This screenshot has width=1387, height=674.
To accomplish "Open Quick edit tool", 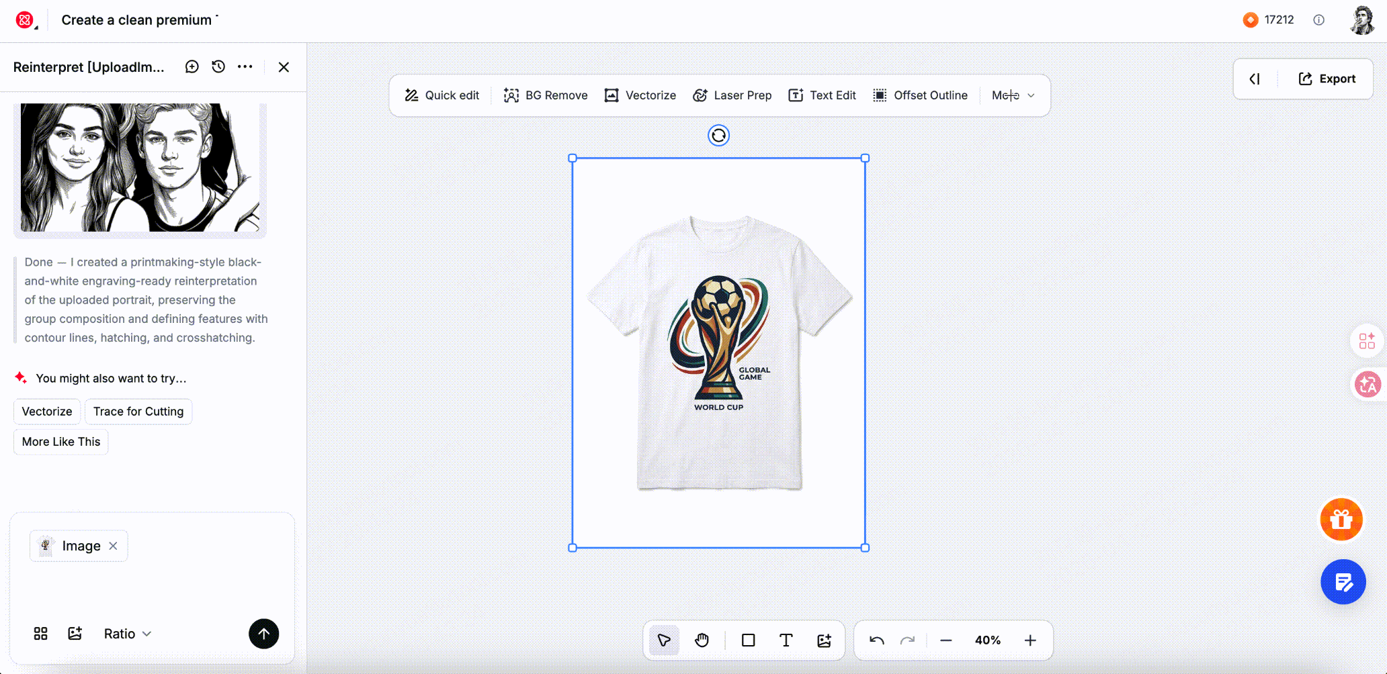I will point(442,95).
